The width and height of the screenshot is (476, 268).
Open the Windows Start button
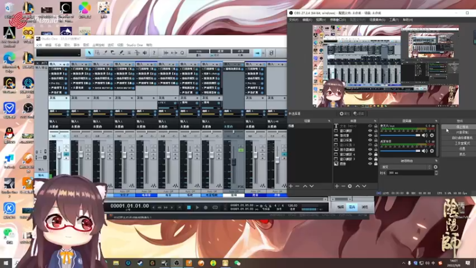click(6, 263)
